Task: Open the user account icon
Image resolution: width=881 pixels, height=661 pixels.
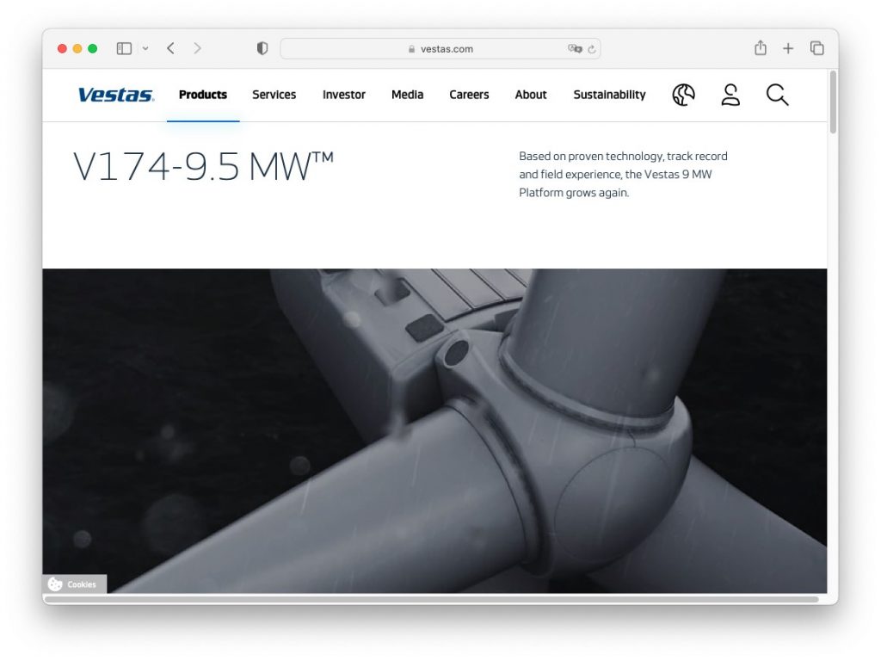Action: (730, 95)
